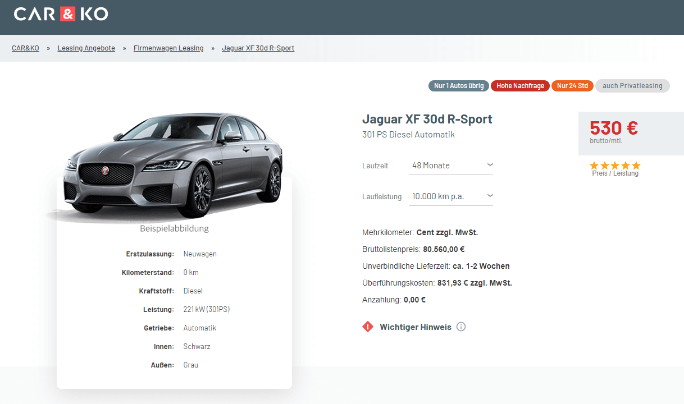Click the red diamond warning icon
This screenshot has width=684, height=404.
[368, 327]
